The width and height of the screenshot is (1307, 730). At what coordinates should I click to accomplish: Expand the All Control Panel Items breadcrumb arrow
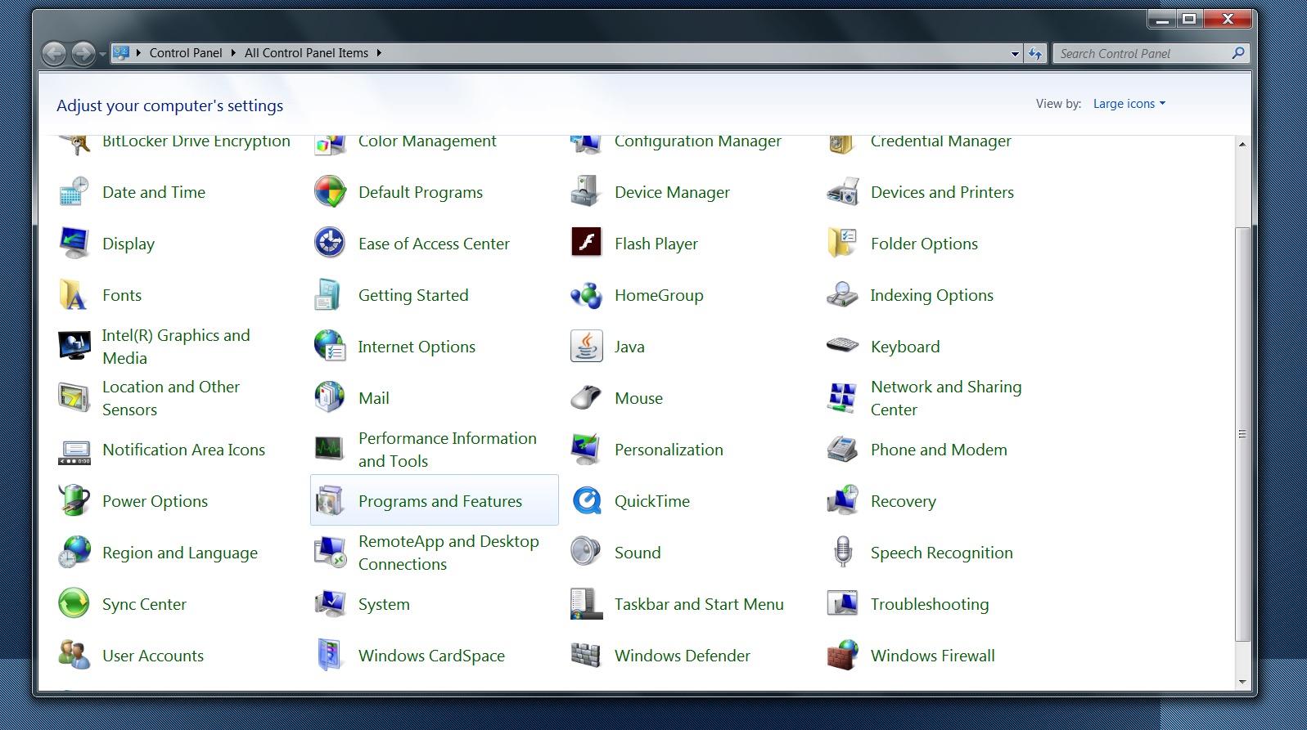[379, 53]
